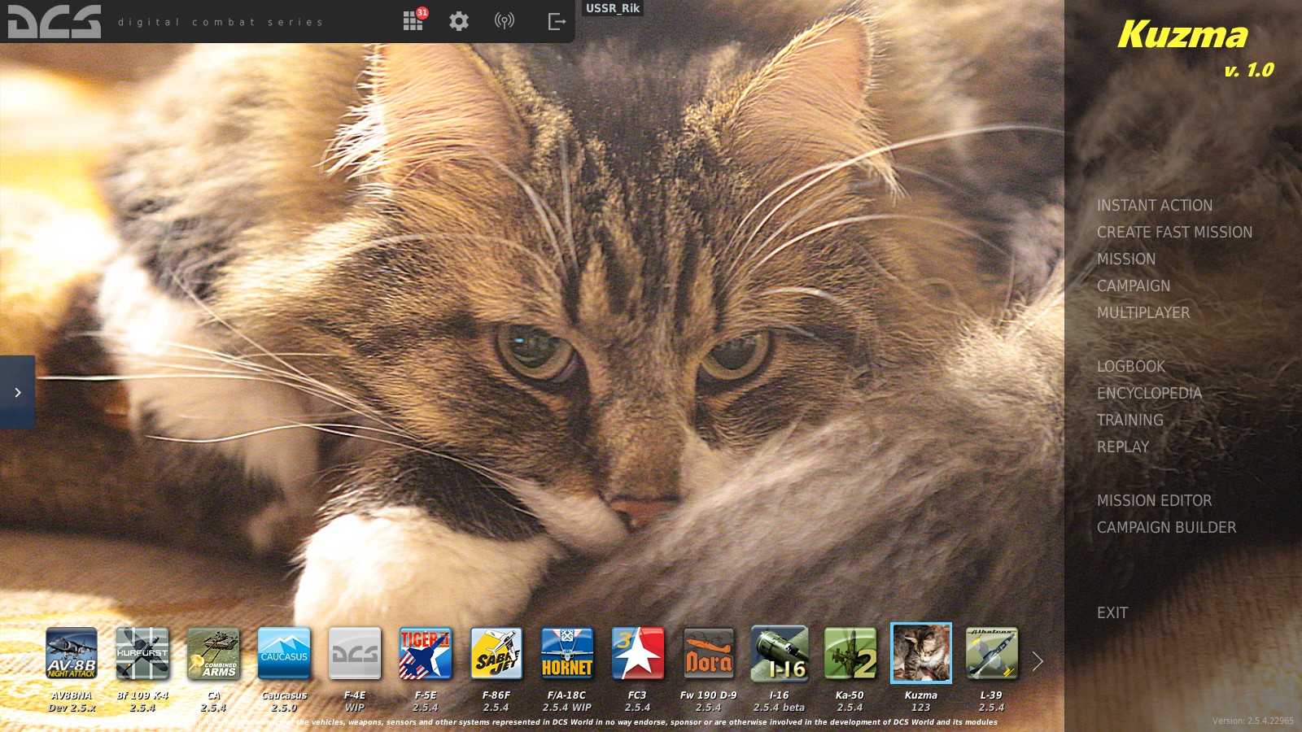Select the AV8BNA Night Attack module icon
Image resolution: width=1302 pixels, height=732 pixels.
72,653
